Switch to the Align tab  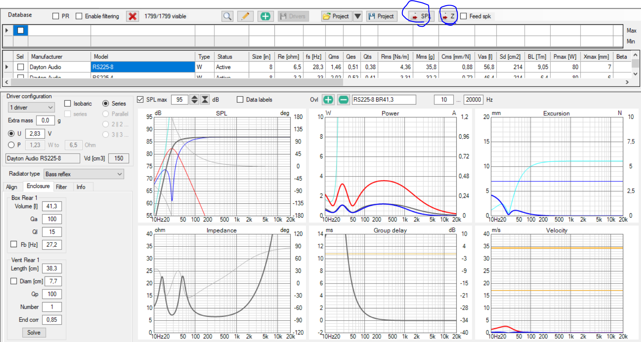point(12,187)
